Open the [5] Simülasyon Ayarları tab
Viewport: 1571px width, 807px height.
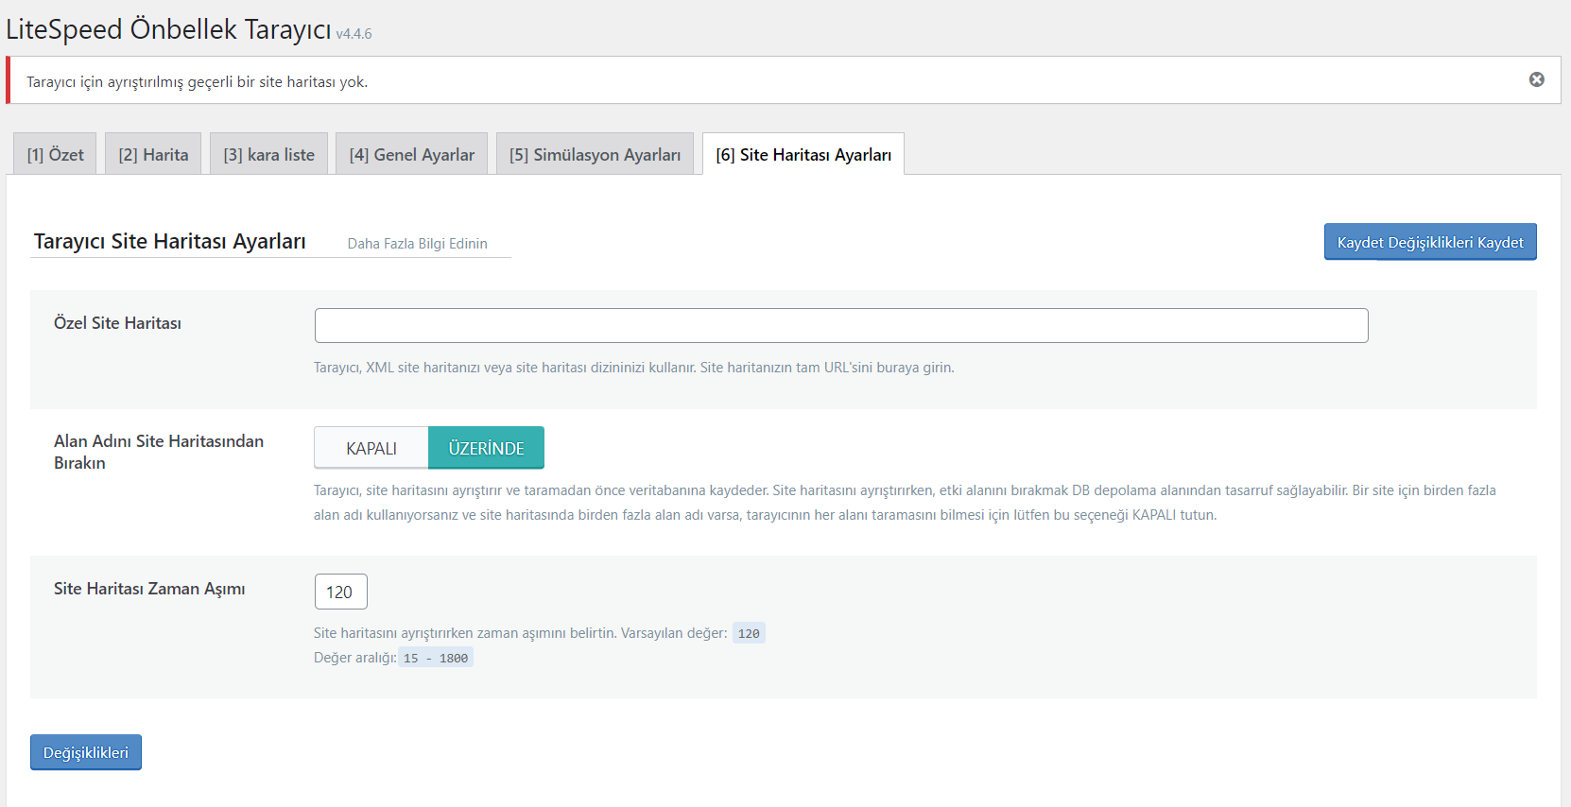pos(595,154)
